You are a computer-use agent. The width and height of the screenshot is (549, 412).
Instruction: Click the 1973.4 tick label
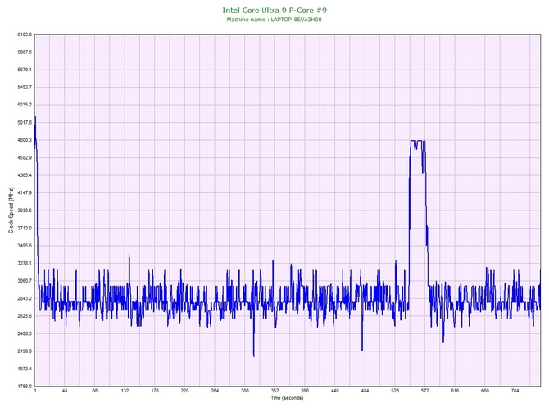[25, 369]
